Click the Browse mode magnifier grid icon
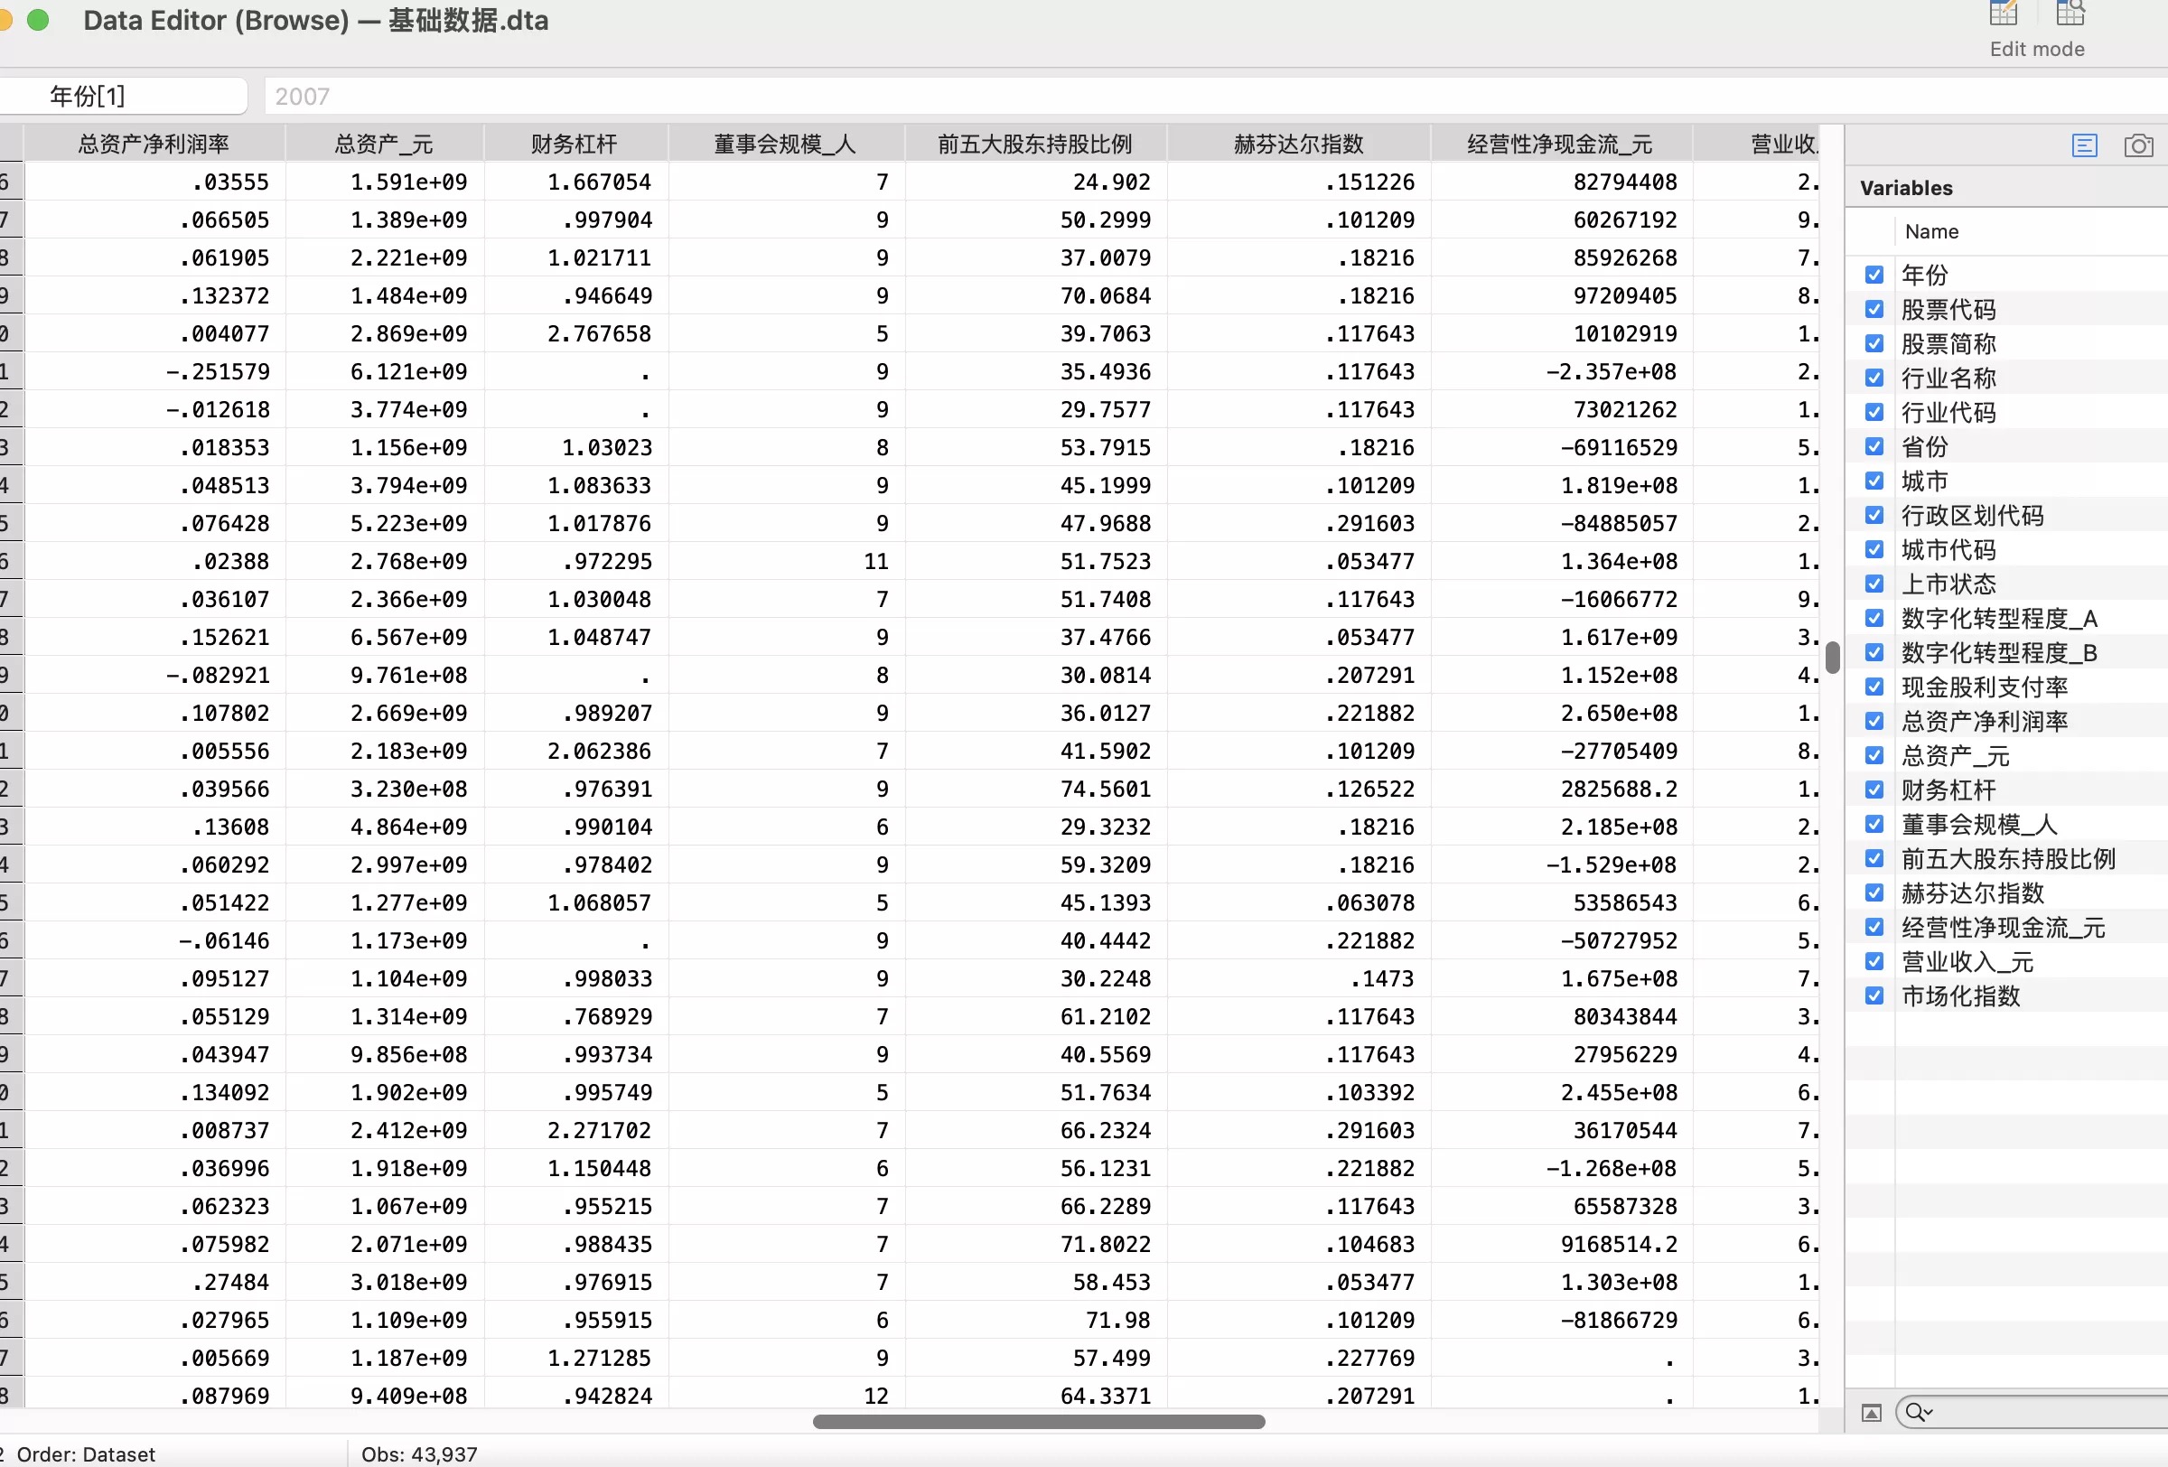 [x=2070, y=13]
